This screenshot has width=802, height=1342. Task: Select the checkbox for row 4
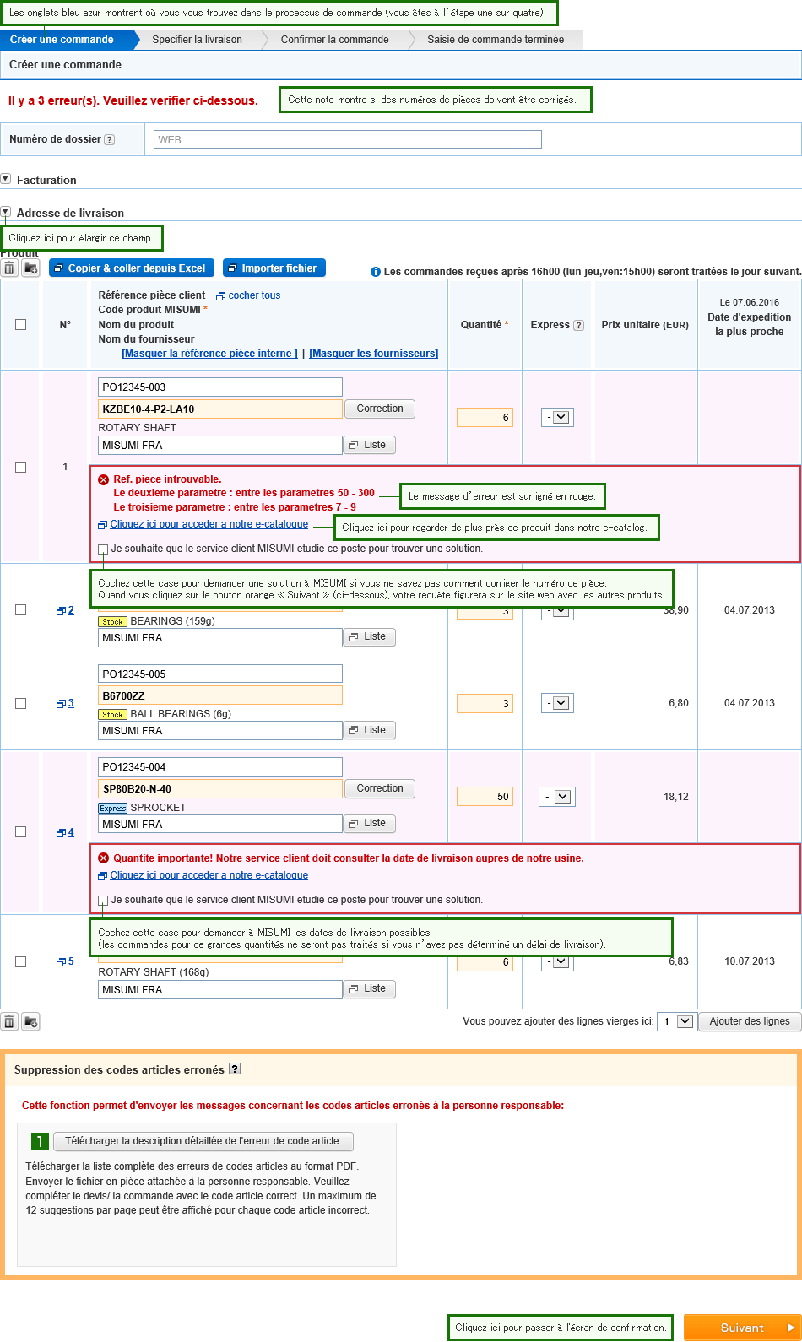pos(21,831)
